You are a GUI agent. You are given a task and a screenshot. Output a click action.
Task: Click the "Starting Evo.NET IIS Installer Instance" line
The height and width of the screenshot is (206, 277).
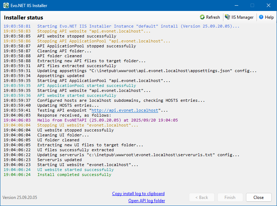[x=138, y=26]
